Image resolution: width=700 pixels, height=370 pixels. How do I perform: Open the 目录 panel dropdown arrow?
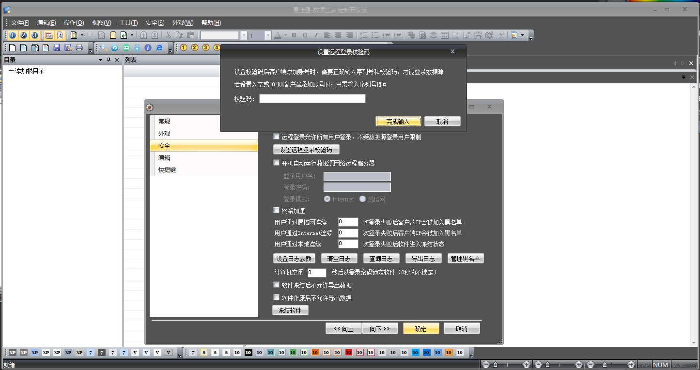(100, 60)
